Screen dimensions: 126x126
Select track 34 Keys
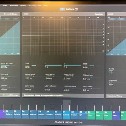coord(91,115)
